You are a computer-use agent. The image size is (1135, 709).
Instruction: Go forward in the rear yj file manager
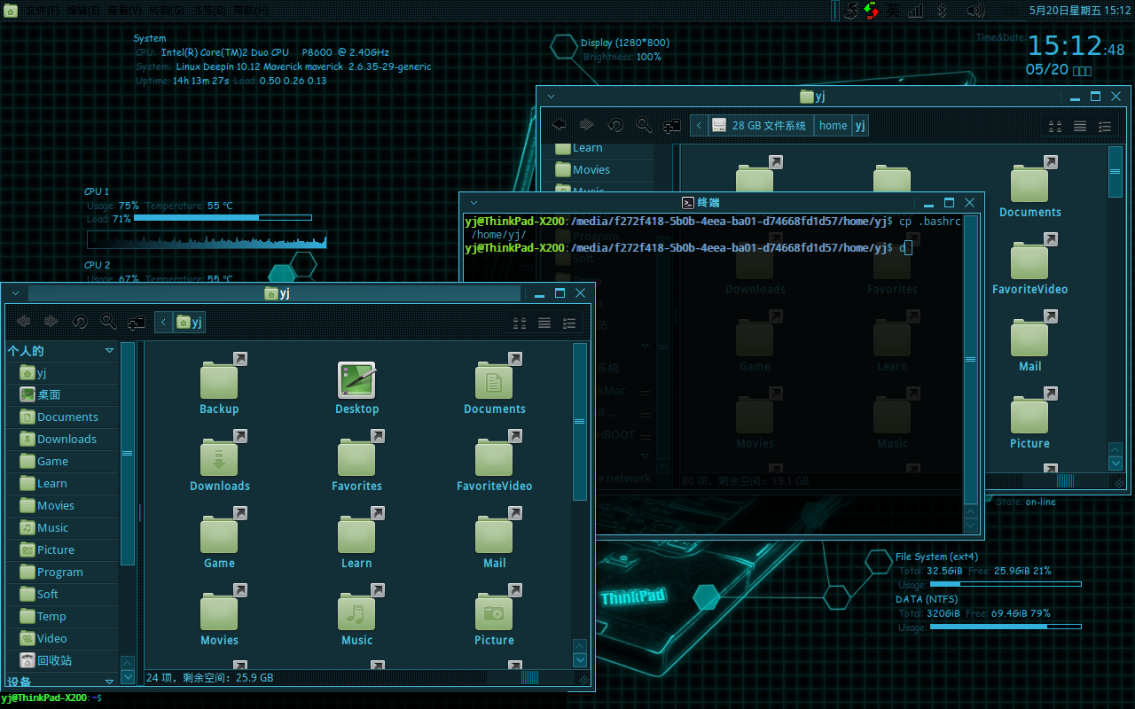pyautogui.click(x=587, y=125)
